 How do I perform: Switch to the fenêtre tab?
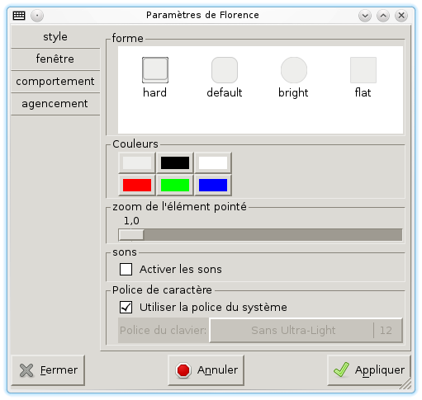(55, 59)
